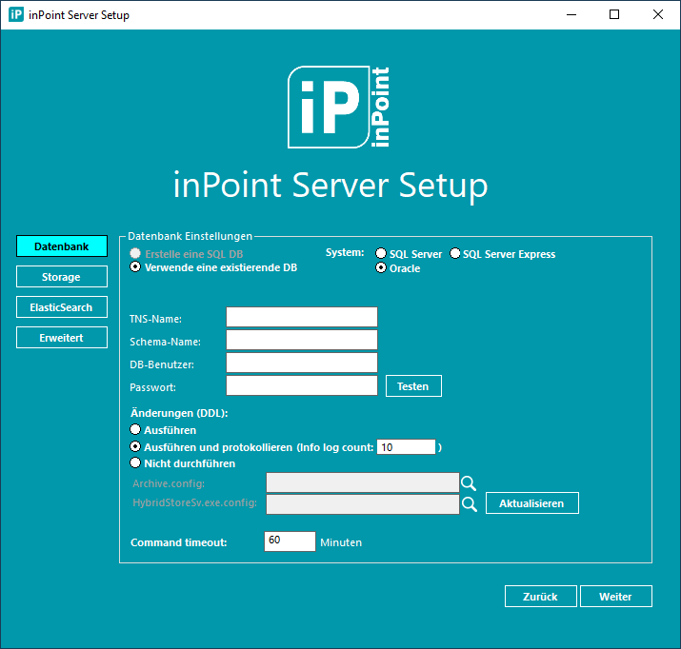Click the 'Minuten' label
Viewport: 681px width, 649px height.
click(341, 542)
